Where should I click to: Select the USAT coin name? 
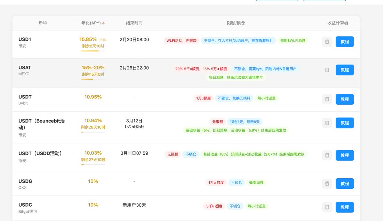(25, 68)
